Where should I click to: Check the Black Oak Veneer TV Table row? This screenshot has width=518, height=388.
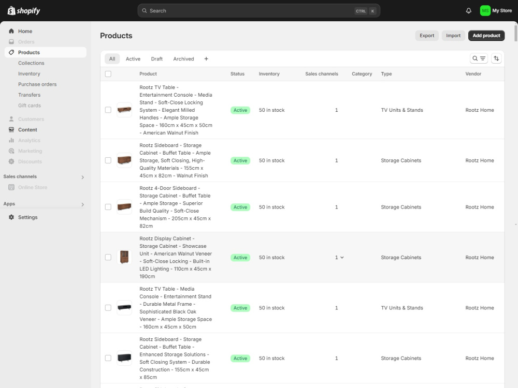pyautogui.click(x=108, y=308)
